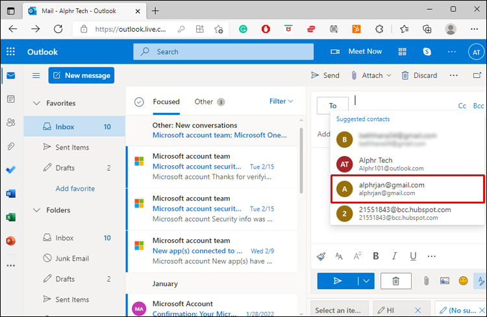Image resolution: width=487 pixels, height=317 pixels.
Task: Insert an emoji smiley
Action: (463, 281)
